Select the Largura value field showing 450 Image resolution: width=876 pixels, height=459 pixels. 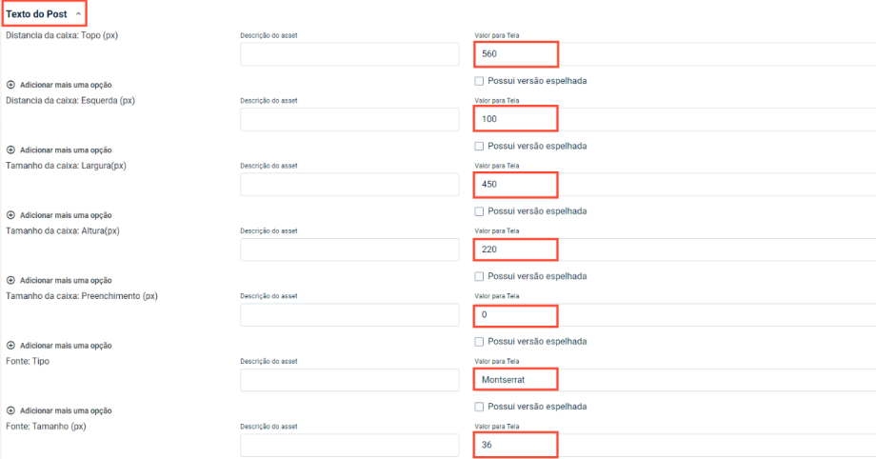[667, 184]
